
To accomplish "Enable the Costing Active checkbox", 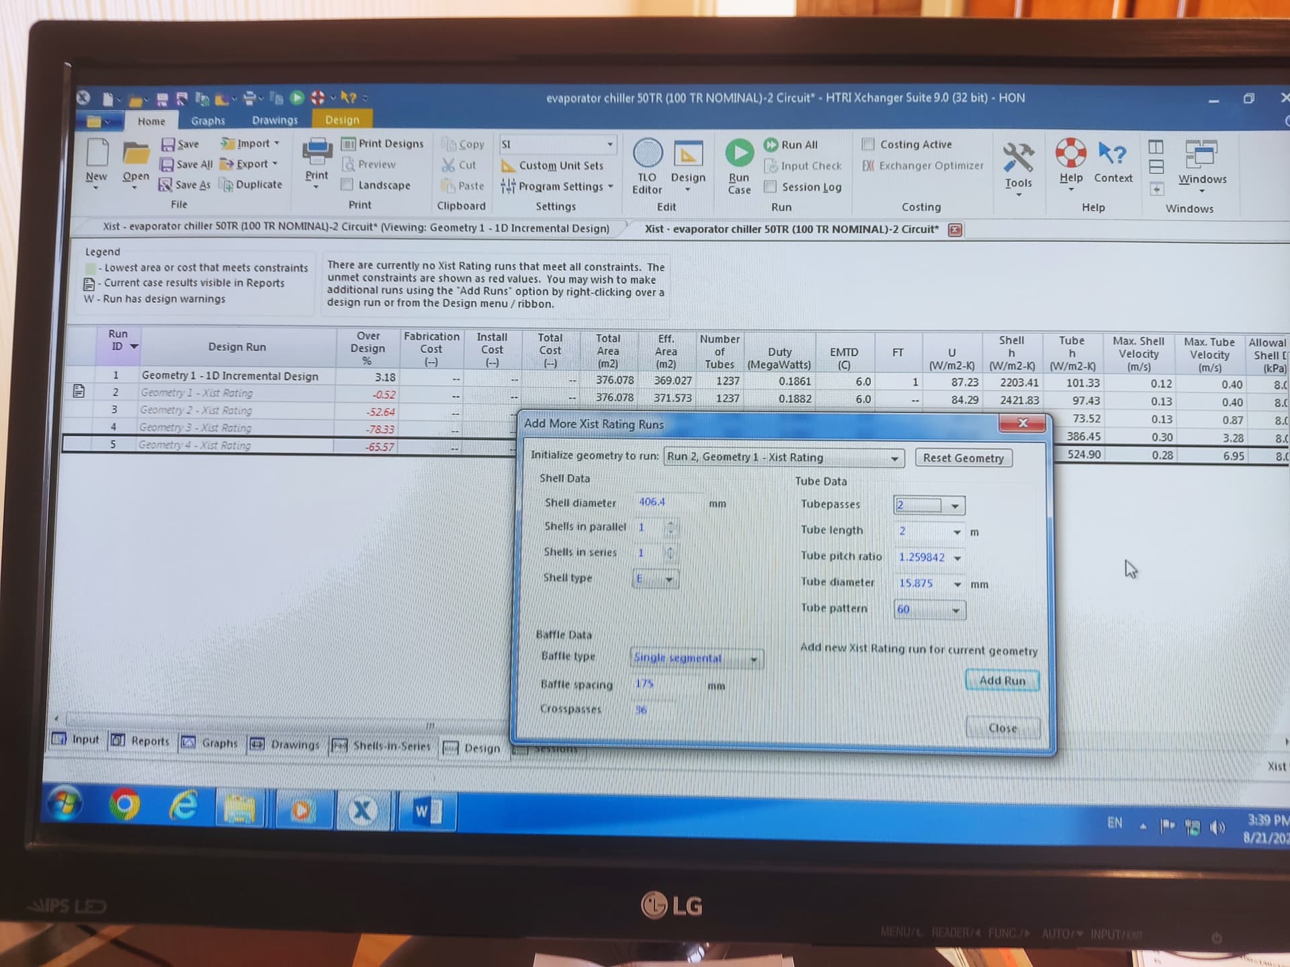I will coord(868,144).
